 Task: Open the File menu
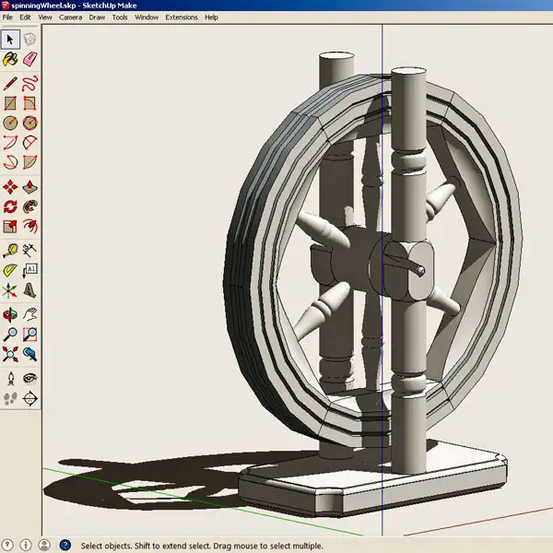tap(8, 18)
